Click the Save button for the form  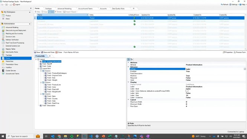(x=37, y=52)
